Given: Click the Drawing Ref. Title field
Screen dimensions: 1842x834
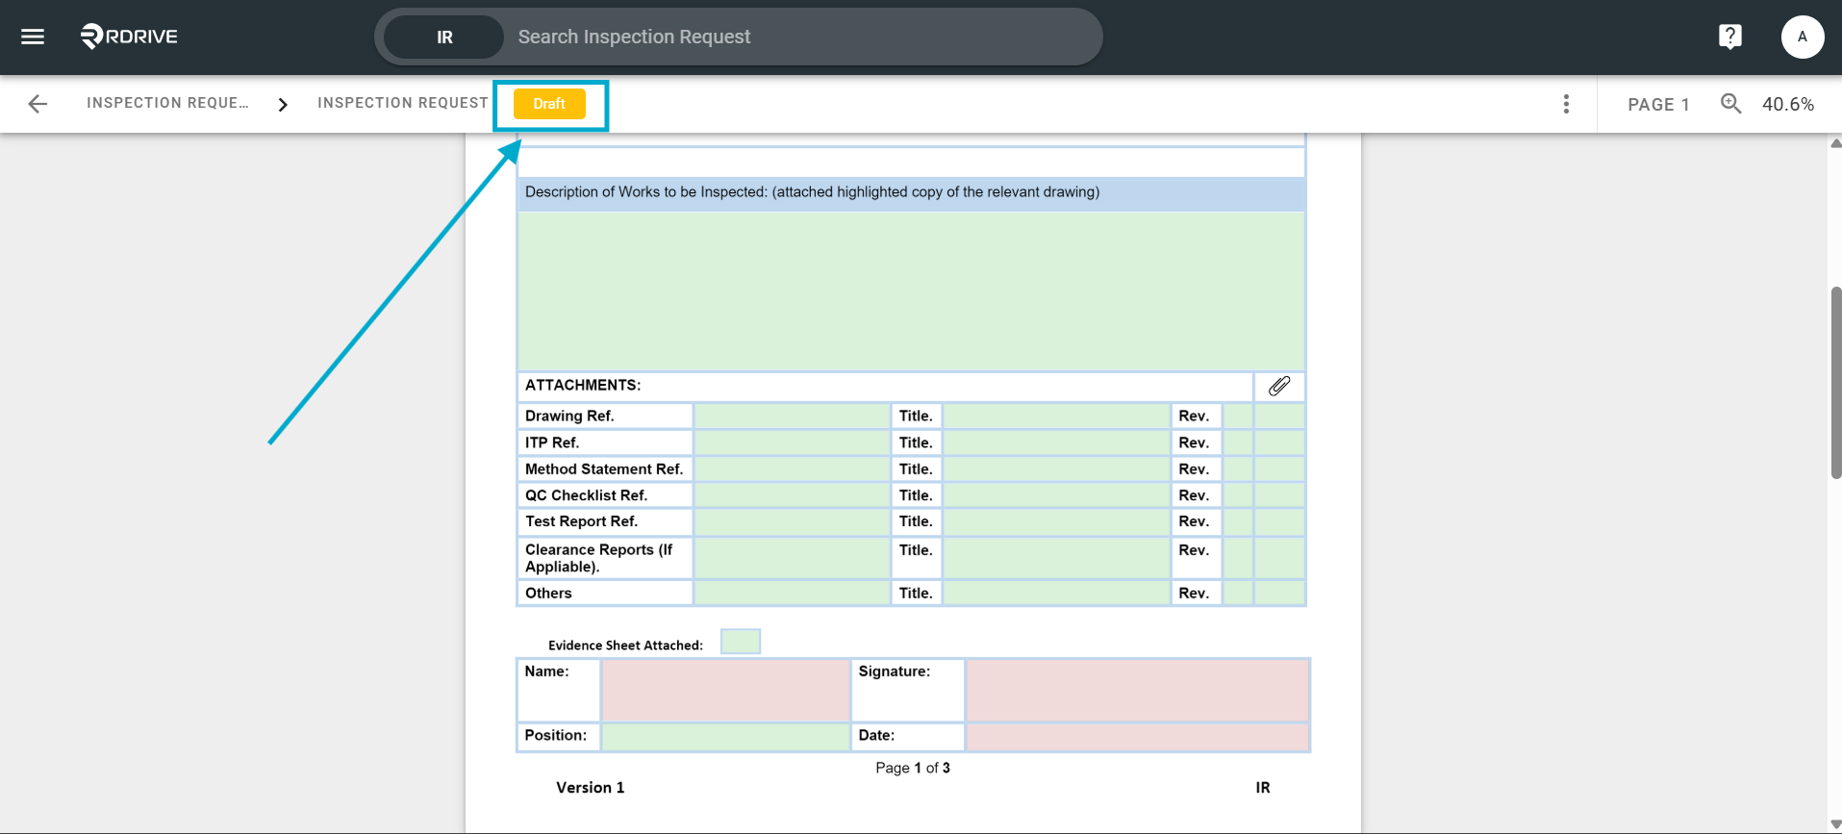Looking at the screenshot, I should click(x=1056, y=416).
